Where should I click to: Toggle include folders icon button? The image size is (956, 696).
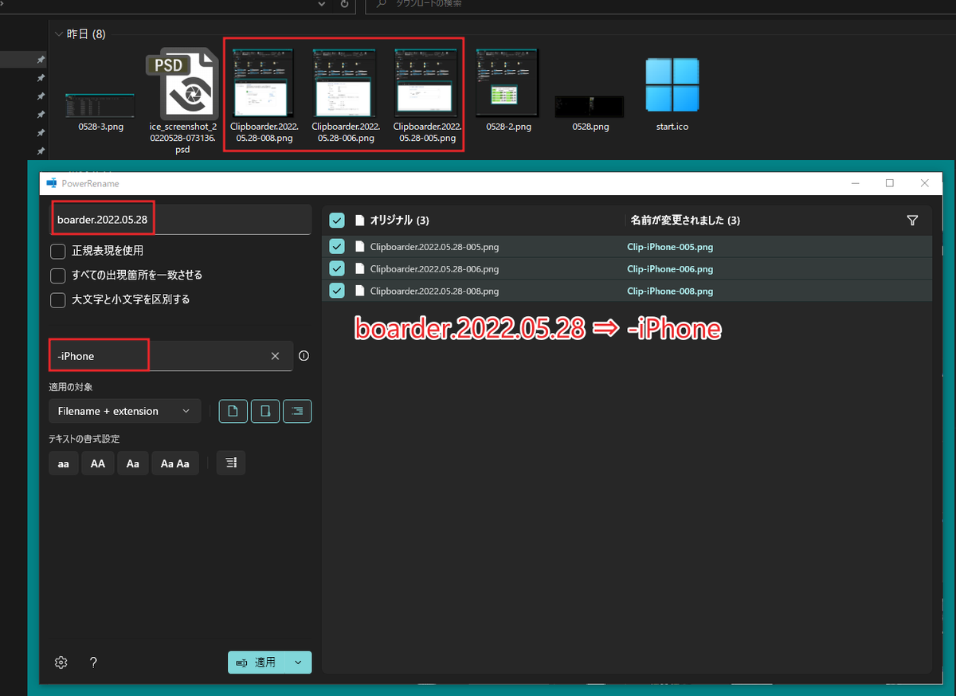point(265,411)
